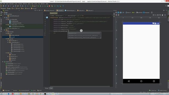Collapse the java folder
This screenshot has height=95, width=169.
pos(4,18)
